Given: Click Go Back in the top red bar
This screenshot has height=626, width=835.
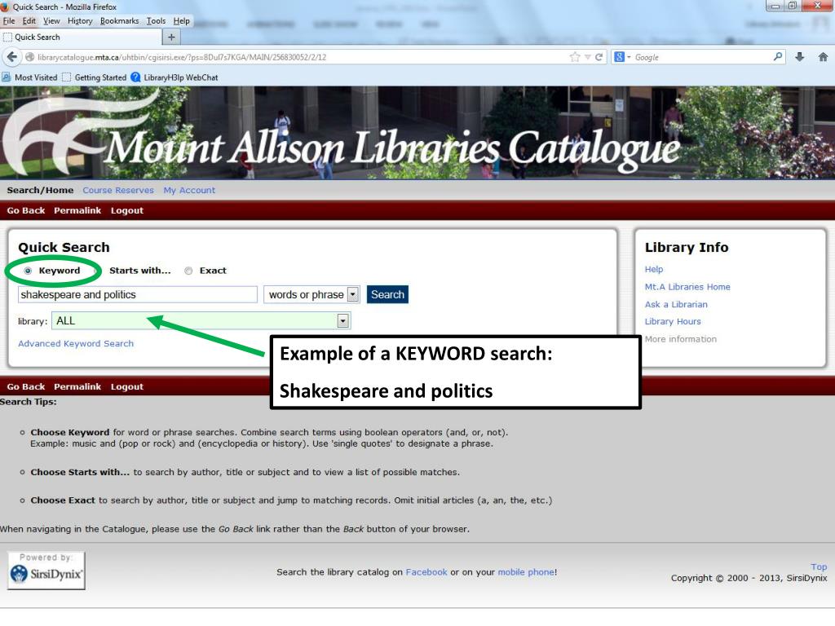Looking at the screenshot, I should pyautogui.click(x=25, y=210).
